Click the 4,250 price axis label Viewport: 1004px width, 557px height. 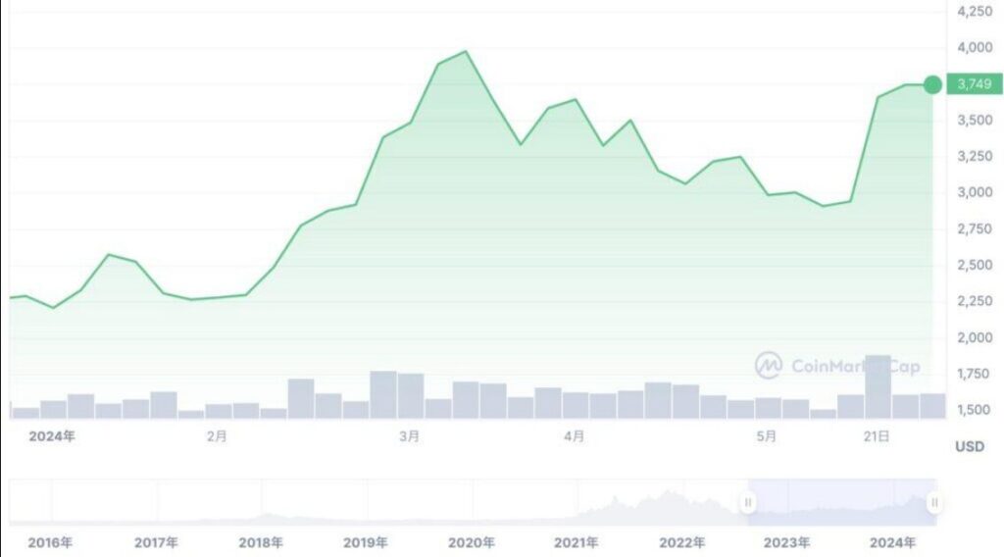coord(974,12)
